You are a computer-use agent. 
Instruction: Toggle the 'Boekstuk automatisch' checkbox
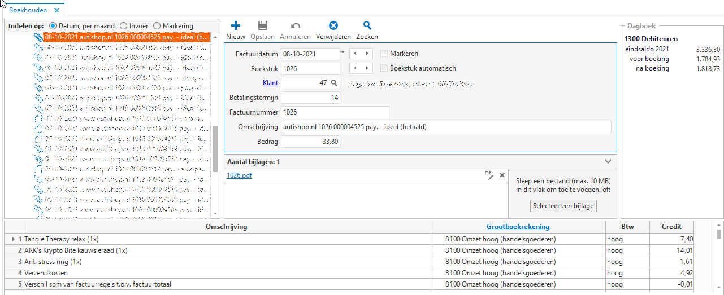tap(384, 68)
